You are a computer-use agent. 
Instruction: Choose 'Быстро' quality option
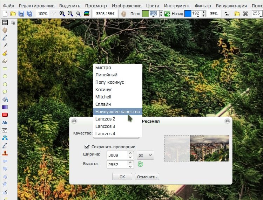tap(117, 68)
